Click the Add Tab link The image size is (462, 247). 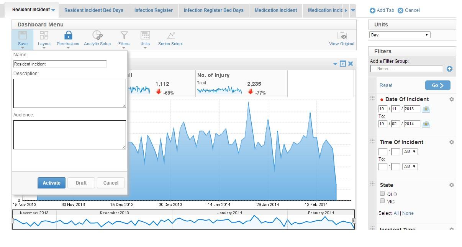pos(385,10)
